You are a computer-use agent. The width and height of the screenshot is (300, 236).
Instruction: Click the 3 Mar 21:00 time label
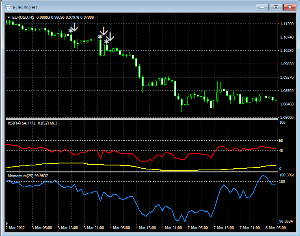point(94,228)
